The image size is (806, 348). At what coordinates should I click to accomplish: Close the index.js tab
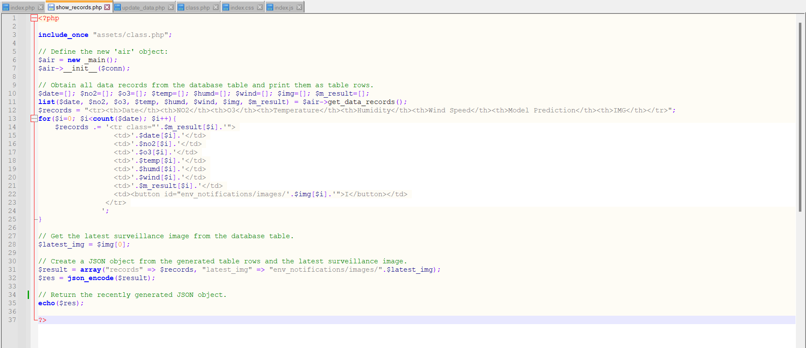tap(299, 7)
